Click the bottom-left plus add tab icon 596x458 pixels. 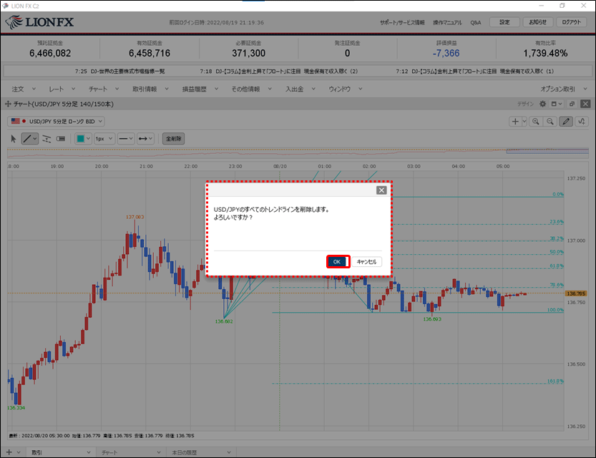click(x=9, y=452)
